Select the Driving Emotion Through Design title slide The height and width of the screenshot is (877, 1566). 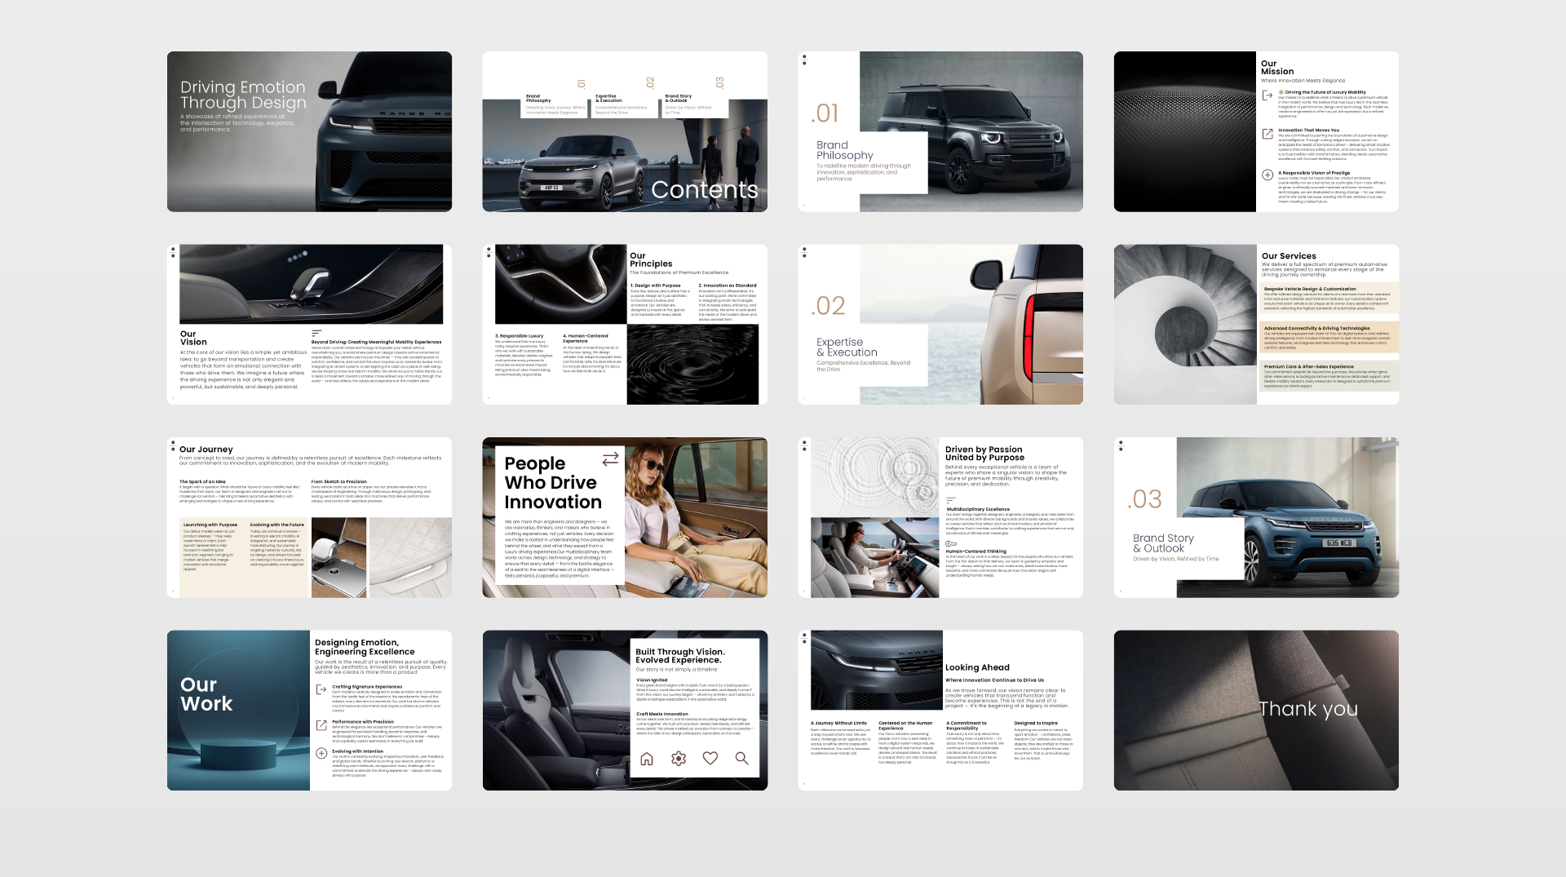[x=309, y=131]
